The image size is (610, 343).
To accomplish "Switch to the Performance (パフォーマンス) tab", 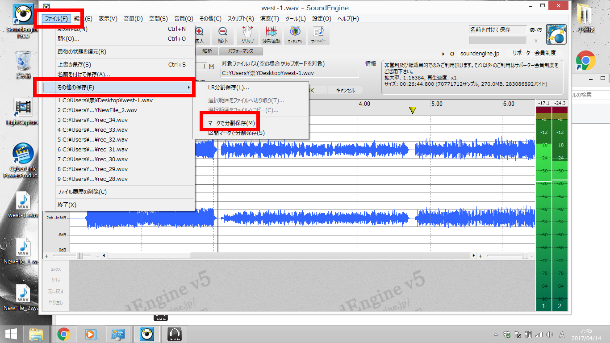I will coord(241,51).
